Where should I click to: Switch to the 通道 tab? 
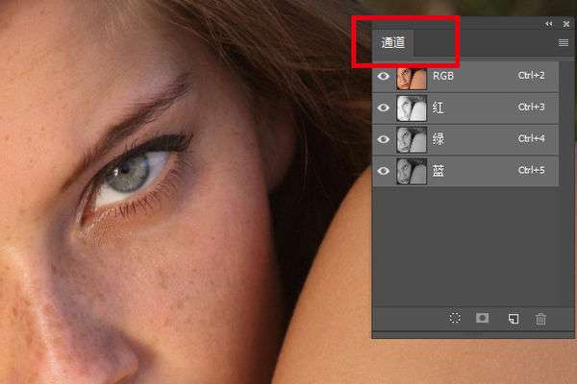point(393,43)
